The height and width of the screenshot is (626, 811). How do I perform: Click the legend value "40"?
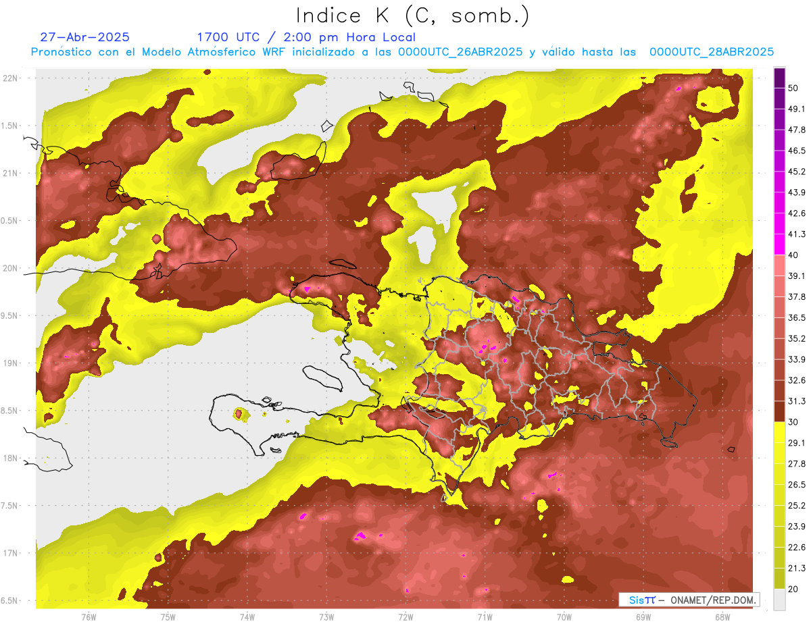(x=793, y=255)
